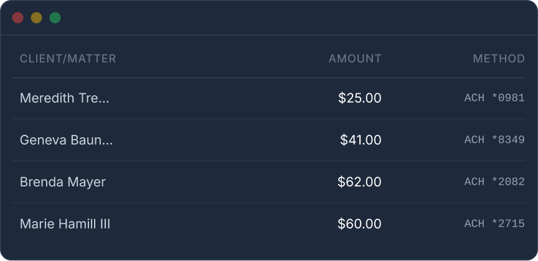Select payment method ACH *8349
The image size is (538, 261).
pos(494,140)
